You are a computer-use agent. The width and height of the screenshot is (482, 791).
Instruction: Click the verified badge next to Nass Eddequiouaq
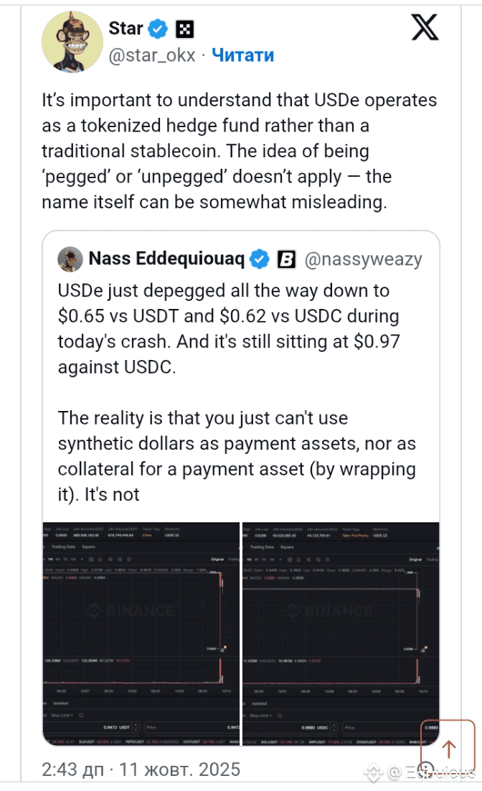(x=260, y=259)
